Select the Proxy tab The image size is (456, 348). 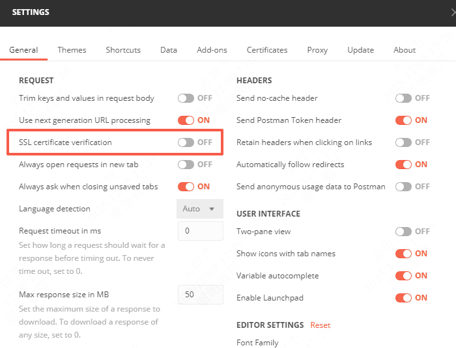coord(318,50)
